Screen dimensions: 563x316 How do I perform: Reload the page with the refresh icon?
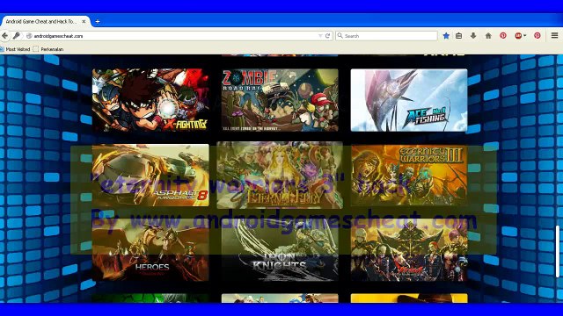pyautogui.click(x=327, y=36)
